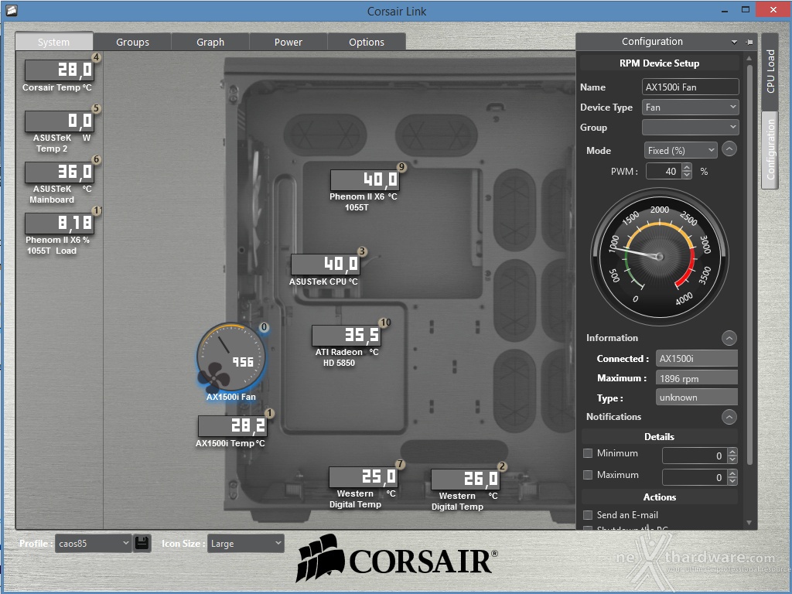Click the Western Digital Temp 26,0 sensor
Screen dimensions: 792x594
[x=465, y=480]
